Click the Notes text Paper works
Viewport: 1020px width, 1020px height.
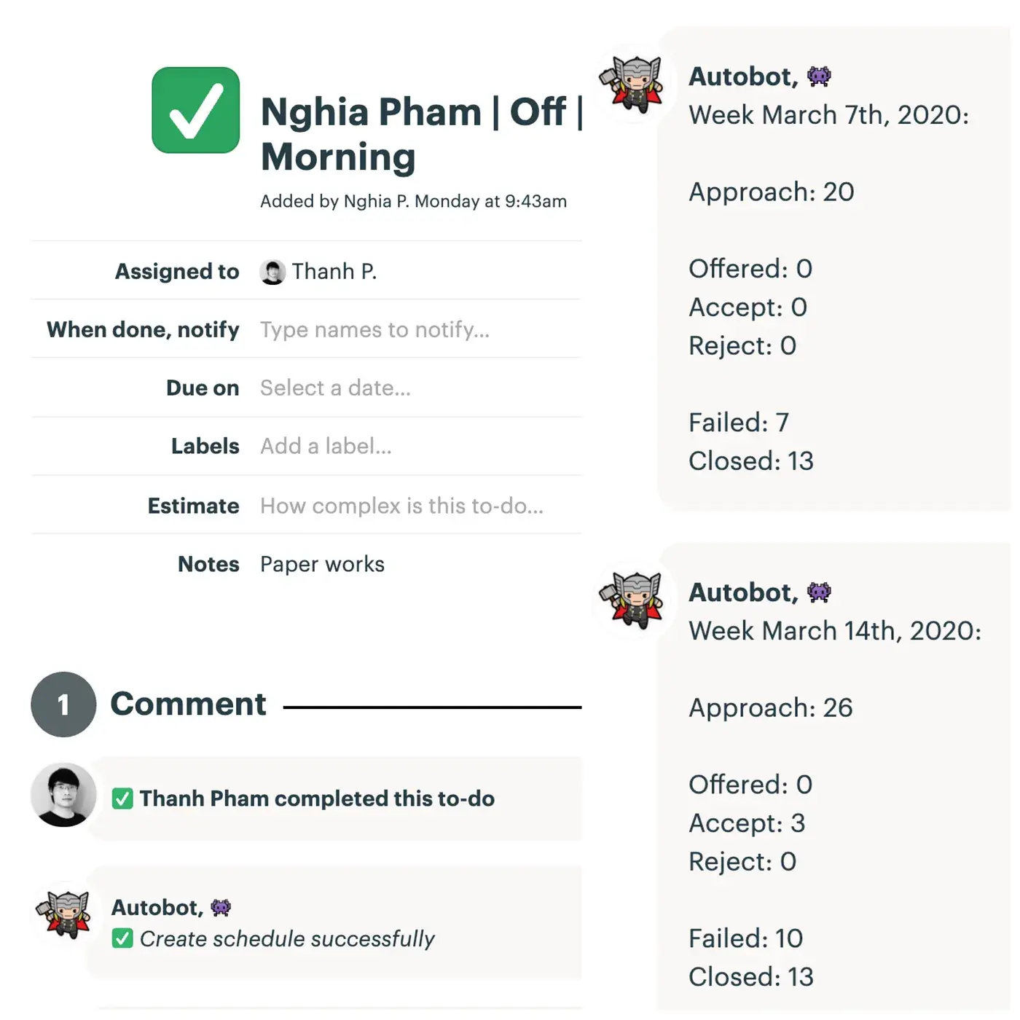[322, 564]
